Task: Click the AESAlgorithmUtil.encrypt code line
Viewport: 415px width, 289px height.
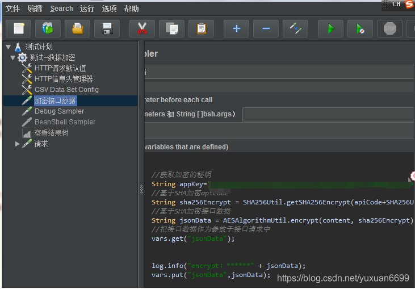Action: point(282,220)
